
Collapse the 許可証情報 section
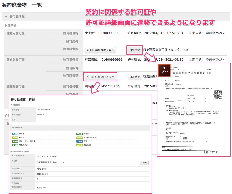click(x=6, y=17)
